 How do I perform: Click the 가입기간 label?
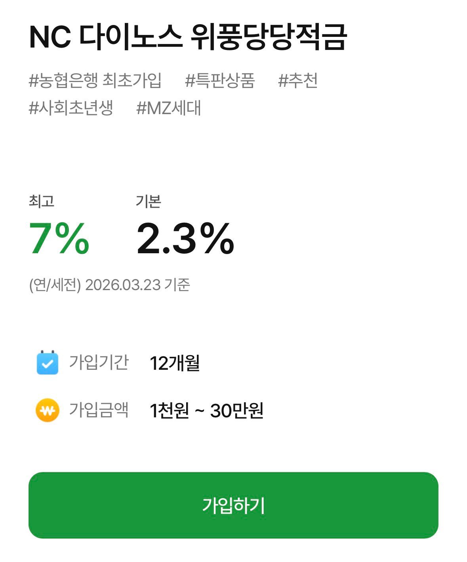99,362
